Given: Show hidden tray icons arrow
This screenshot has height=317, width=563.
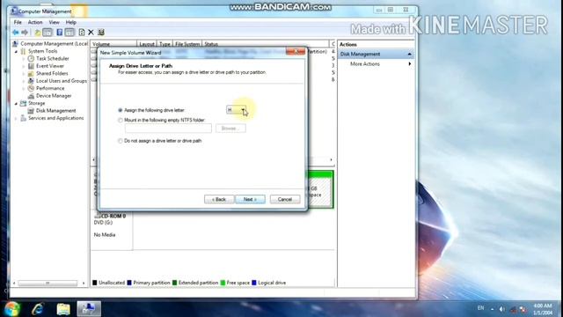Looking at the screenshot, I should pyautogui.click(x=493, y=309).
